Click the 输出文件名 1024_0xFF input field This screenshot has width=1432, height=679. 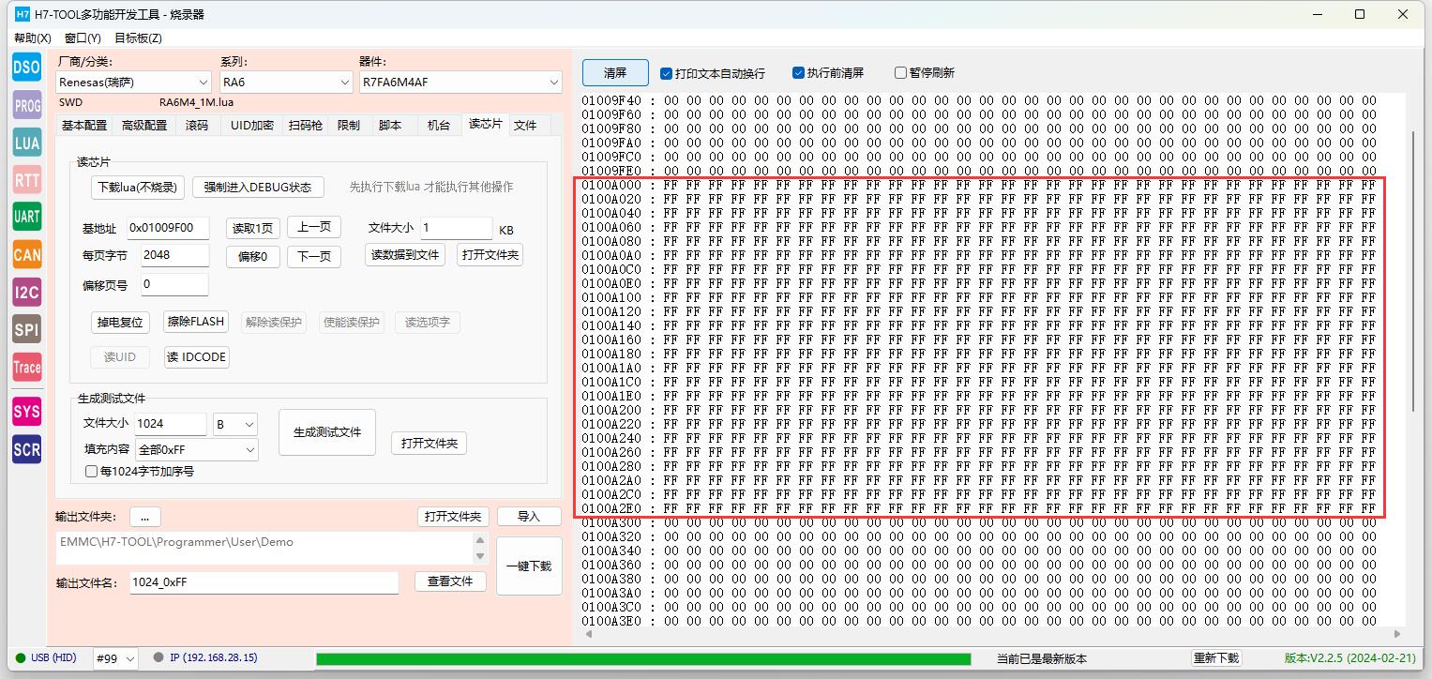point(264,582)
